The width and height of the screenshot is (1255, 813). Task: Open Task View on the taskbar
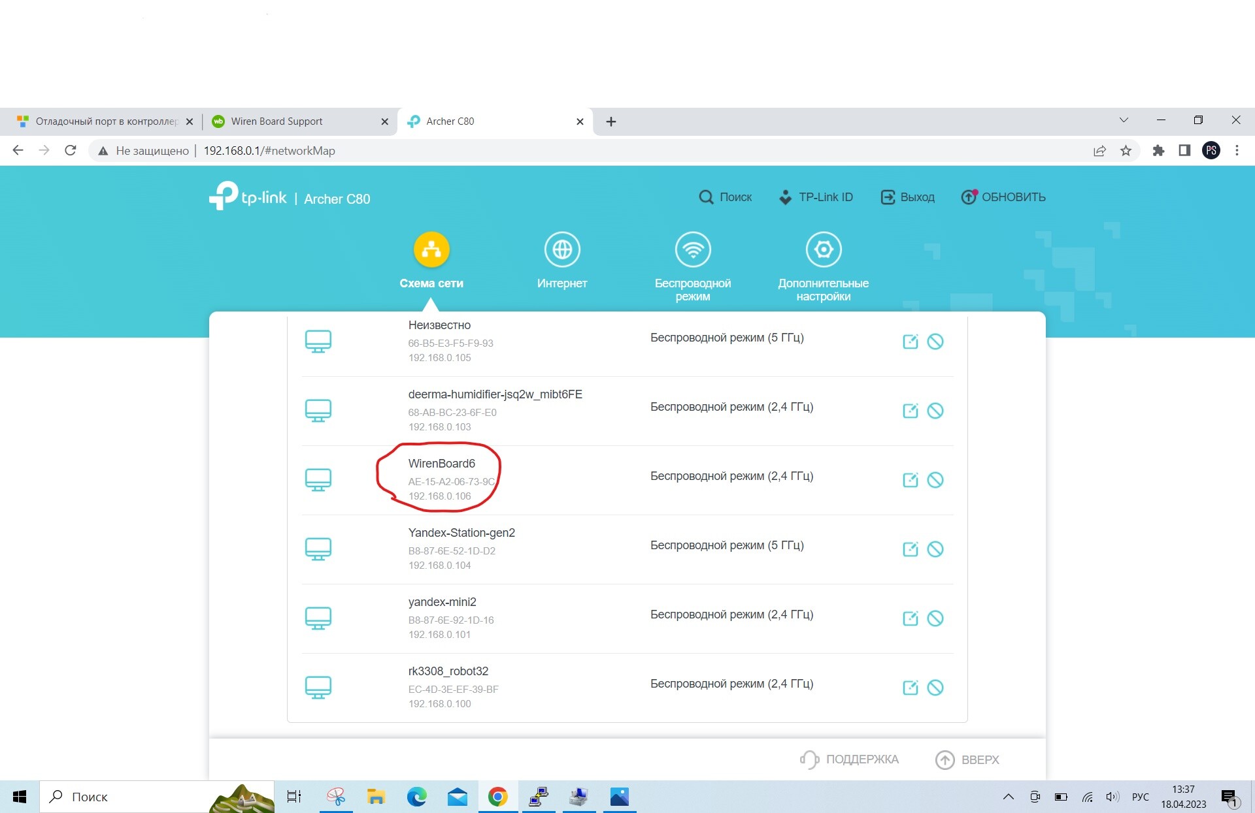(294, 797)
